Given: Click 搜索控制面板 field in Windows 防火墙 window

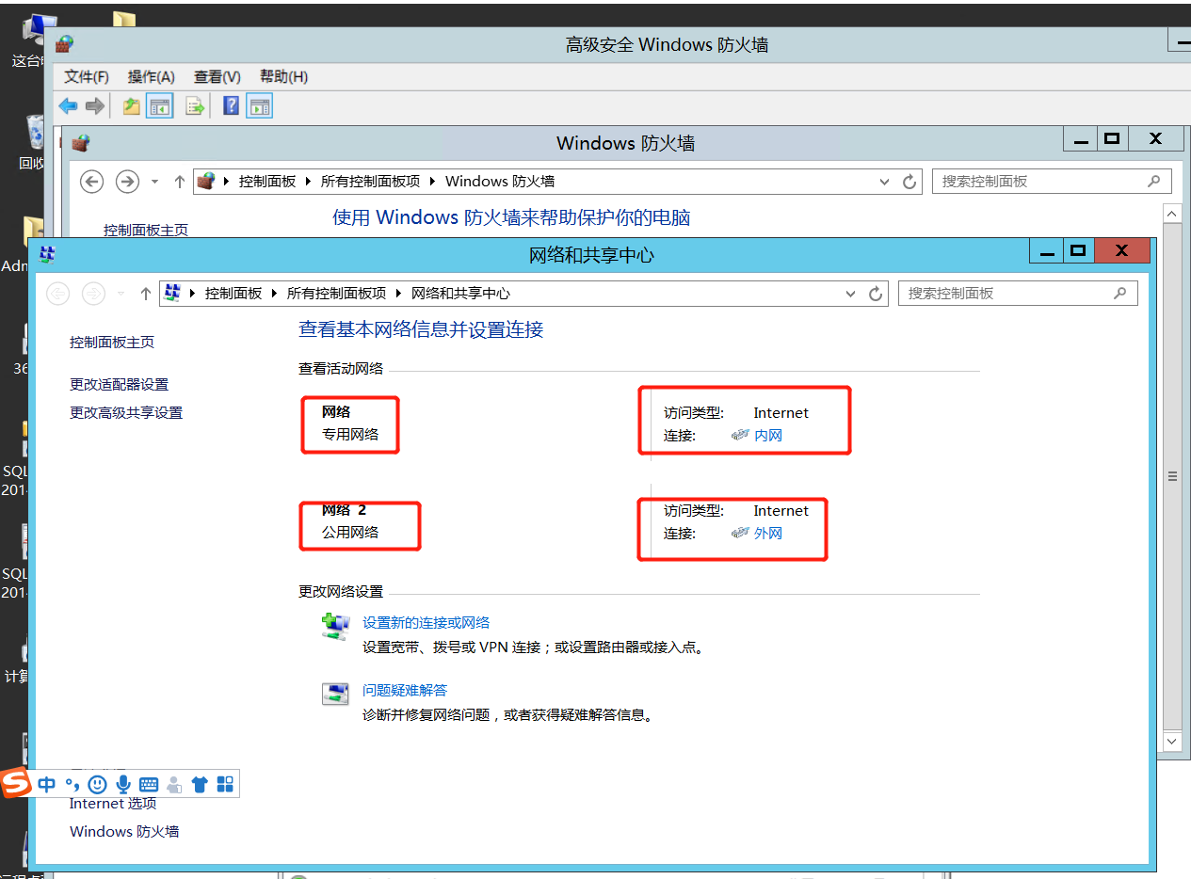Looking at the screenshot, I should (1052, 182).
